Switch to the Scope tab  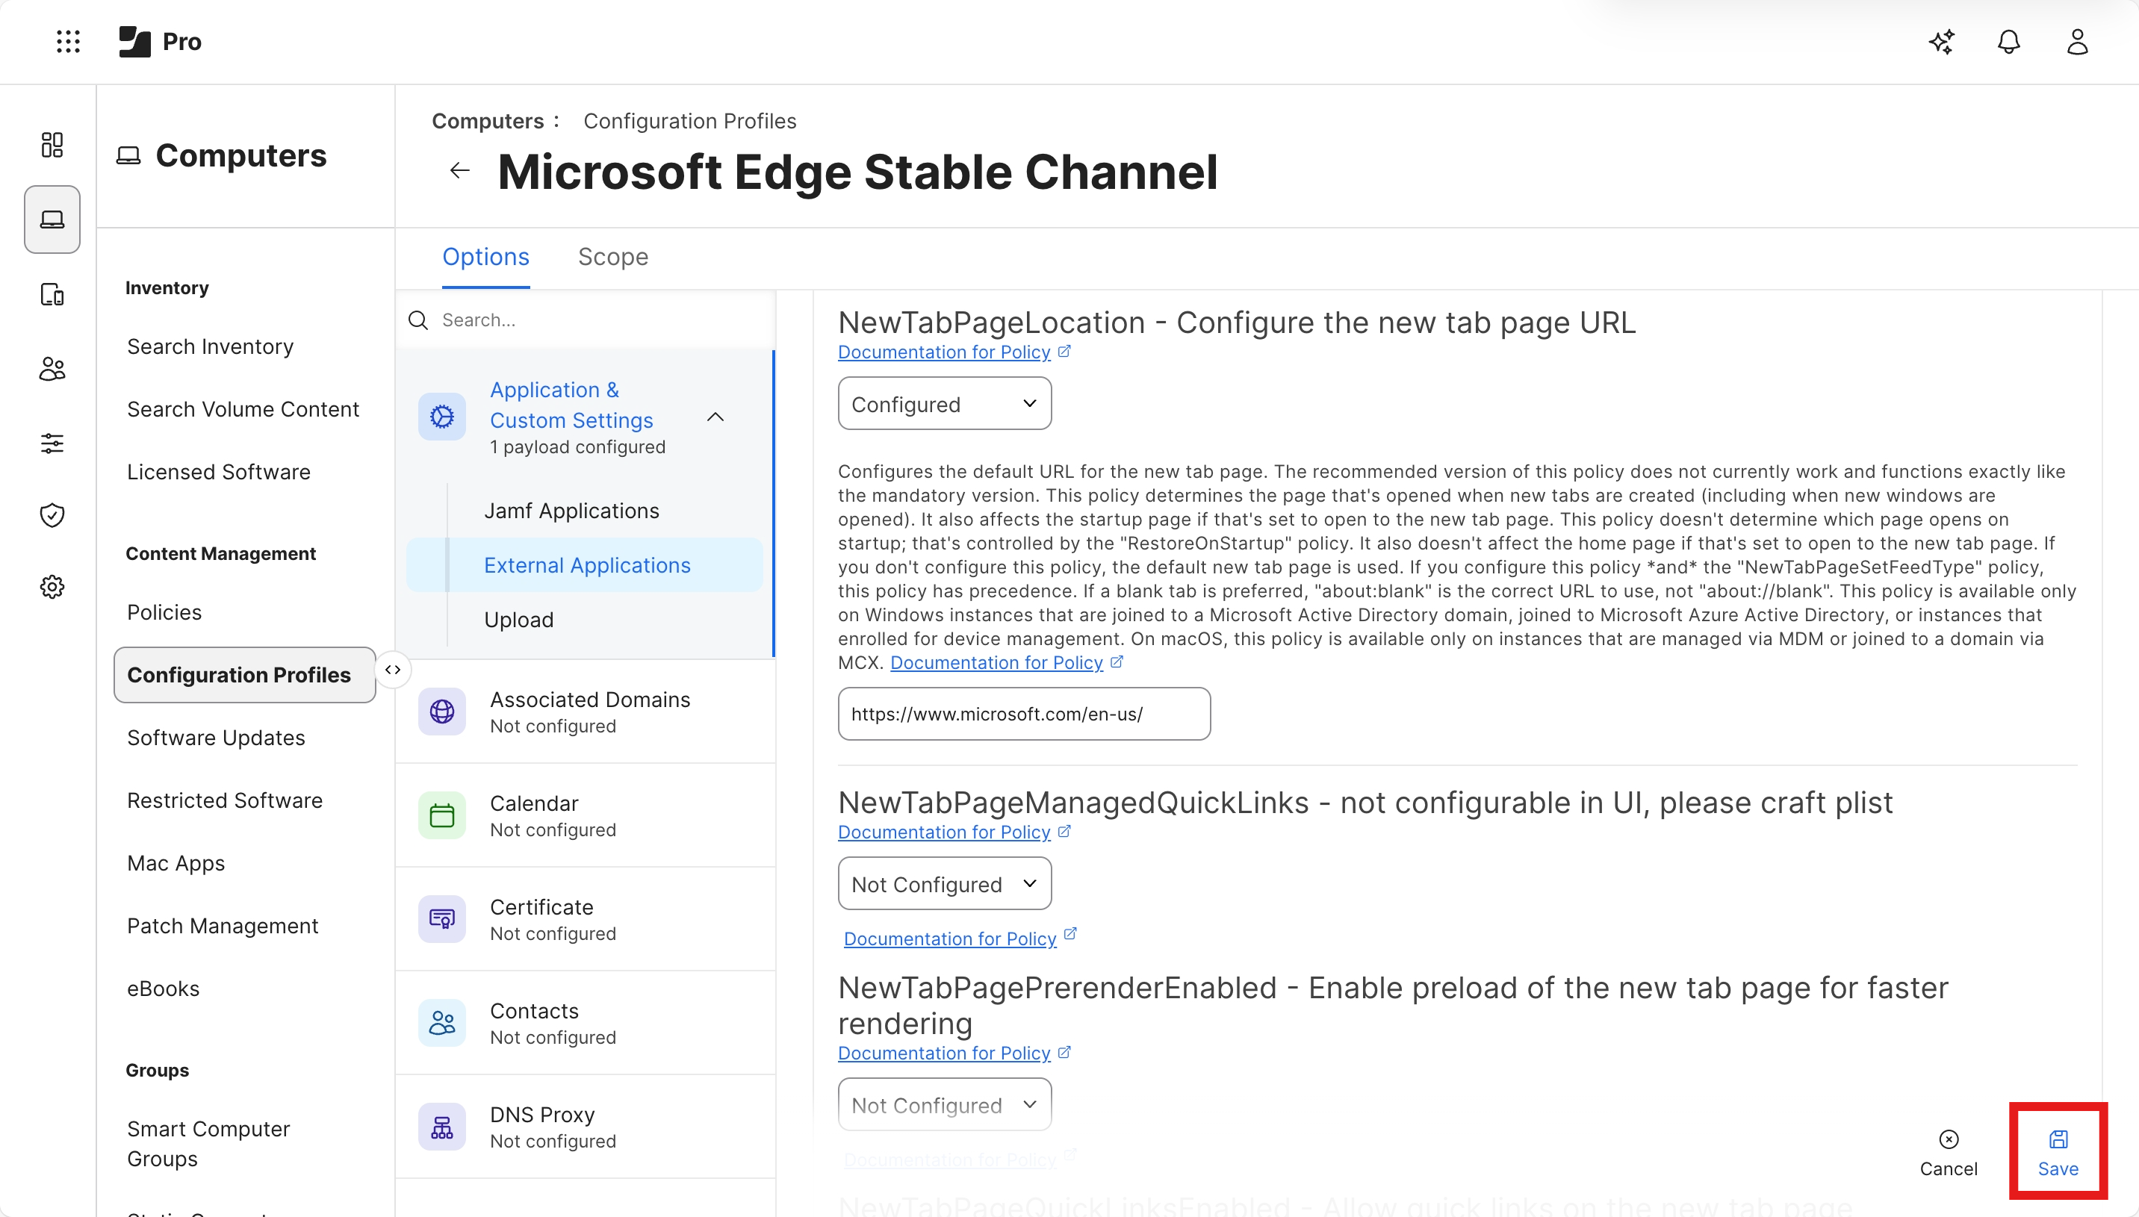(612, 258)
